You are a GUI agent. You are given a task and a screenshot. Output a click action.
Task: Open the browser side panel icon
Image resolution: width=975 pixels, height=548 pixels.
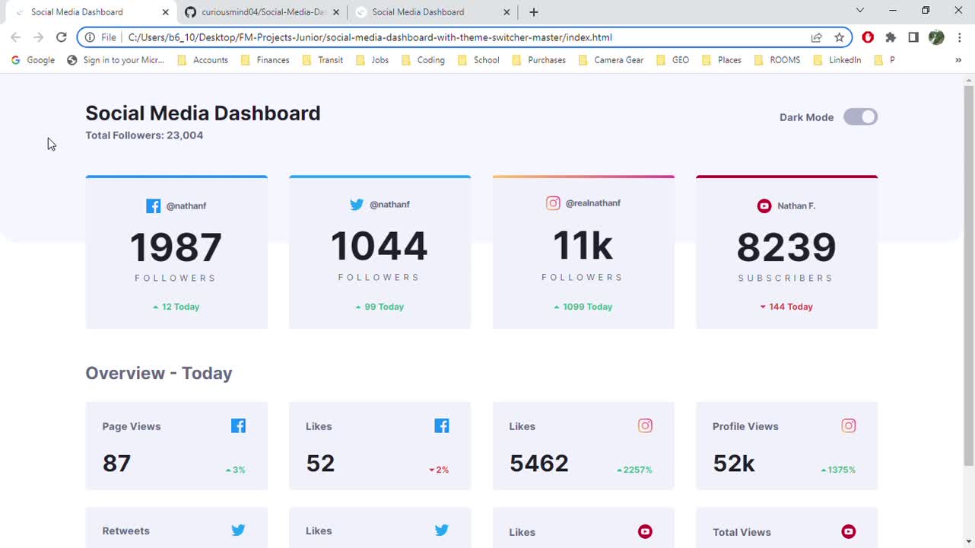(913, 37)
